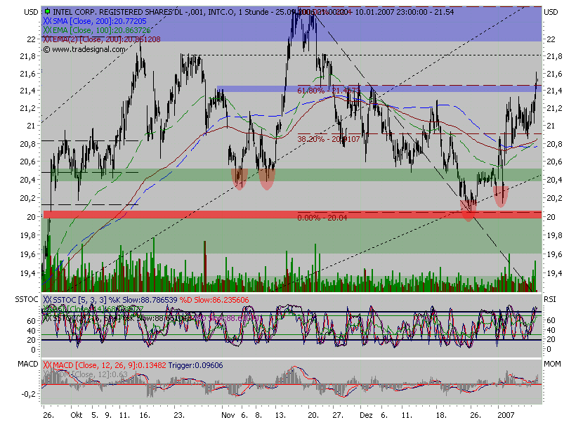Click the RSI [Close, 14] X icon

46,309
